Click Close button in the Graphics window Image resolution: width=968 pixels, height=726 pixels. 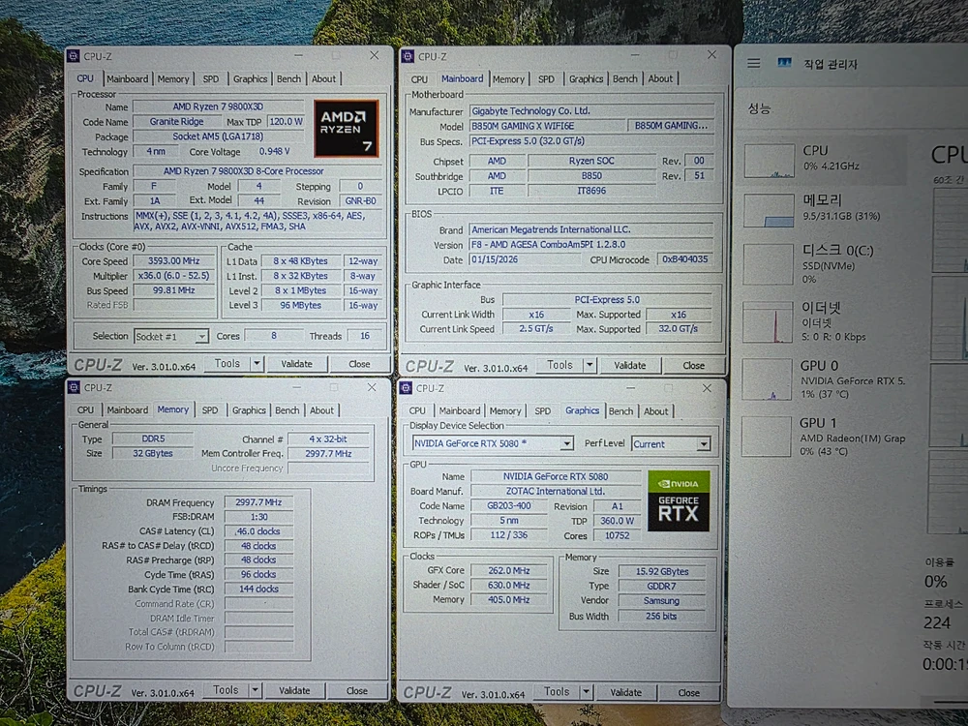click(688, 693)
